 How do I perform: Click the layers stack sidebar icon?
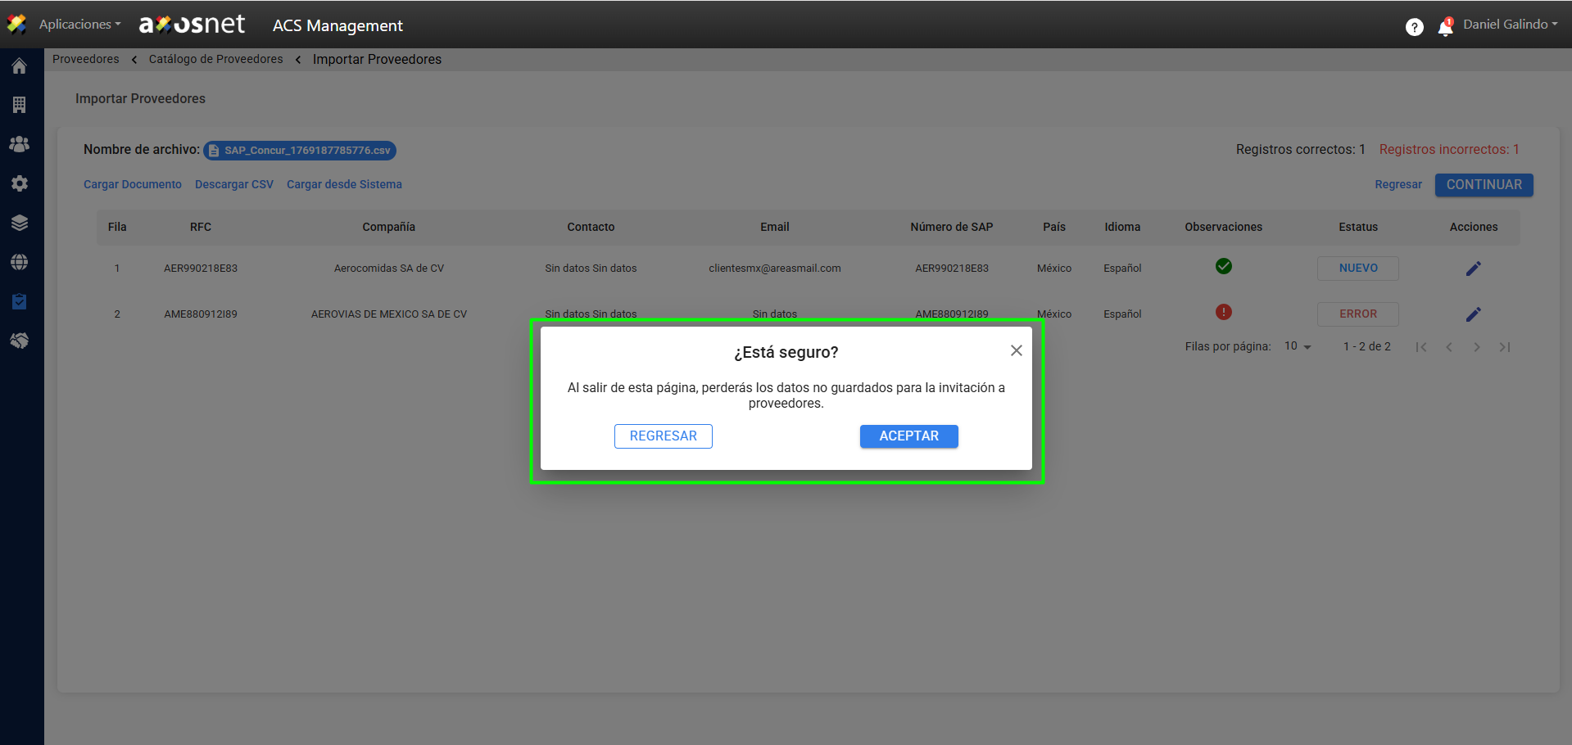tap(20, 223)
